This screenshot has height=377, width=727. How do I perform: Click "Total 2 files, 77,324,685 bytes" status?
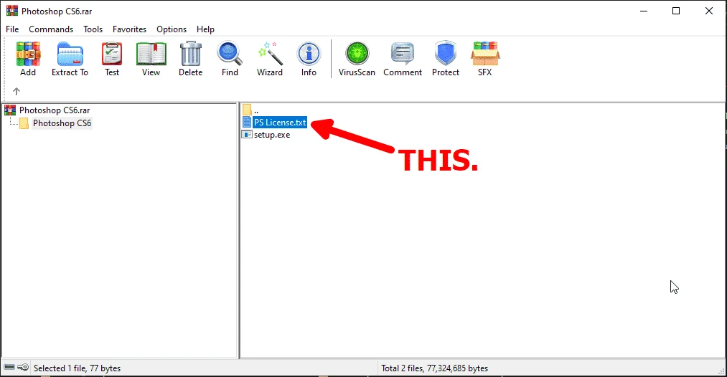tap(434, 368)
